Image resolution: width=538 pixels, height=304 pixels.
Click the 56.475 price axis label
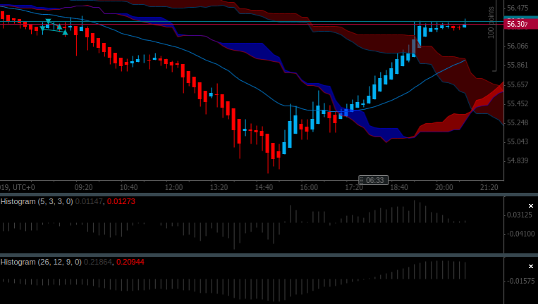518,8
